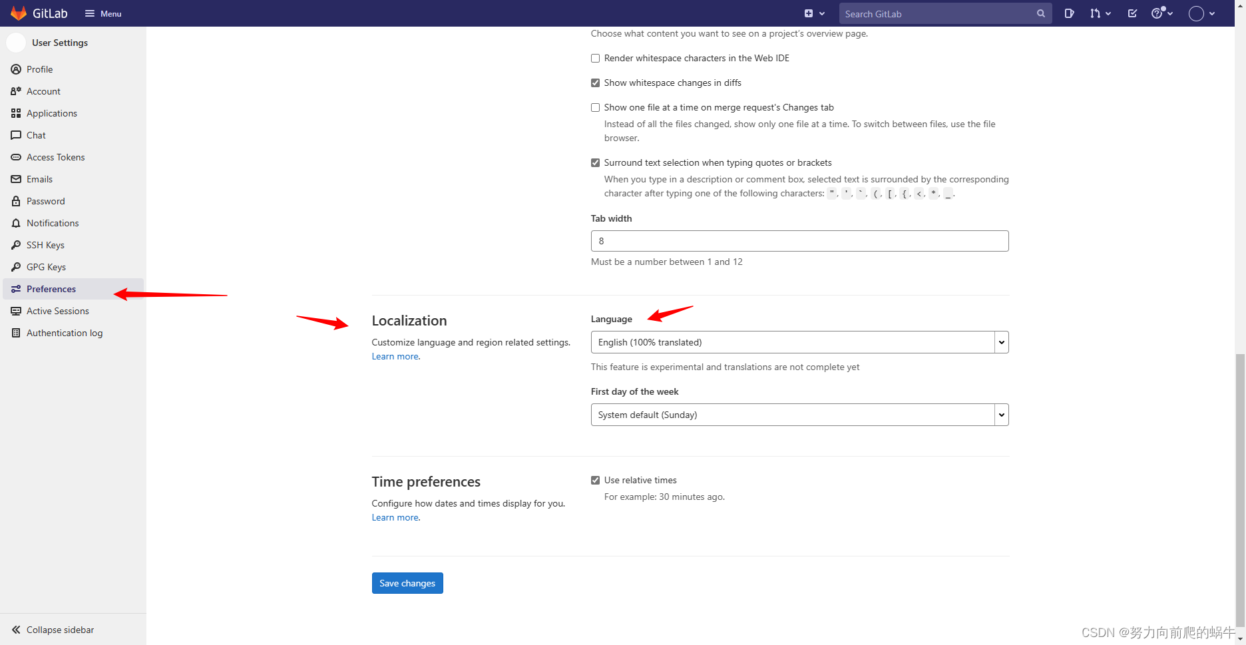Image resolution: width=1246 pixels, height=645 pixels.
Task: Uncheck Surround text selection checkbox
Action: point(595,163)
